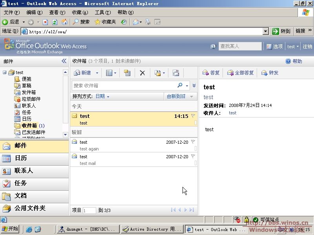This screenshot has width=314, height=235.
Task: Click the 选项 (Options) link
Action: [275, 46]
